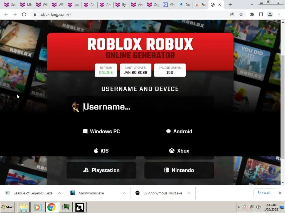The image size is (285, 213).
Task: Switch to the 'Sea' tab
Action: (x=10, y=5)
